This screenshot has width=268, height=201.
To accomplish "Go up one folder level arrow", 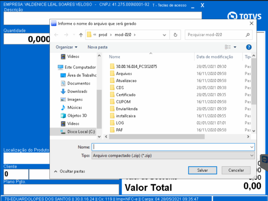I will (81, 35).
